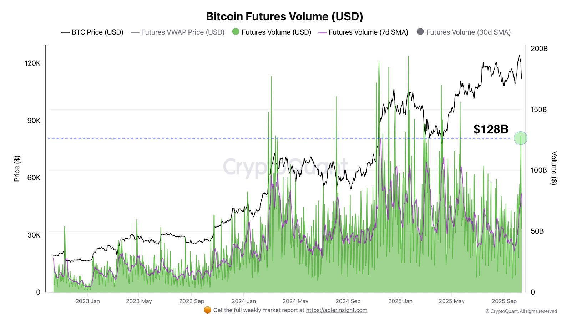Click the orange circle beside report text

click(x=207, y=310)
